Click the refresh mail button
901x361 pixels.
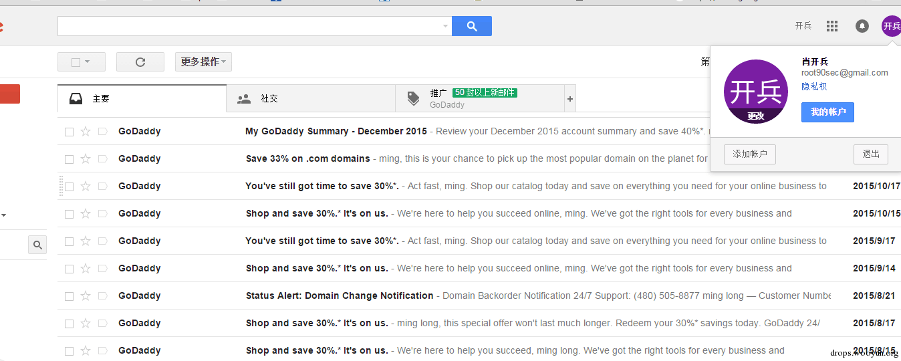pyautogui.click(x=140, y=62)
